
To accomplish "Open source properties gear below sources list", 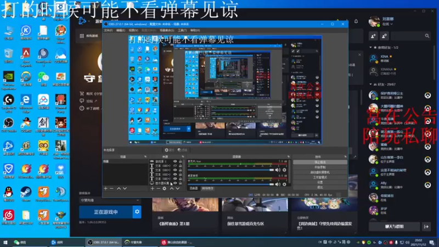I will (164, 188).
